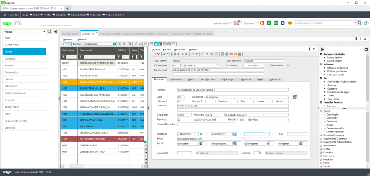Switch to Cond. pago tab
Image resolution: width=370 pixels, height=176 pixels.
pyautogui.click(x=227, y=80)
